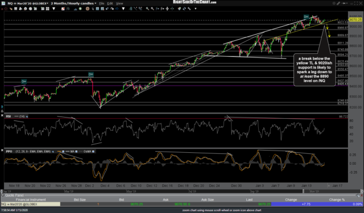Click the redo arrow icon

[112, 9]
